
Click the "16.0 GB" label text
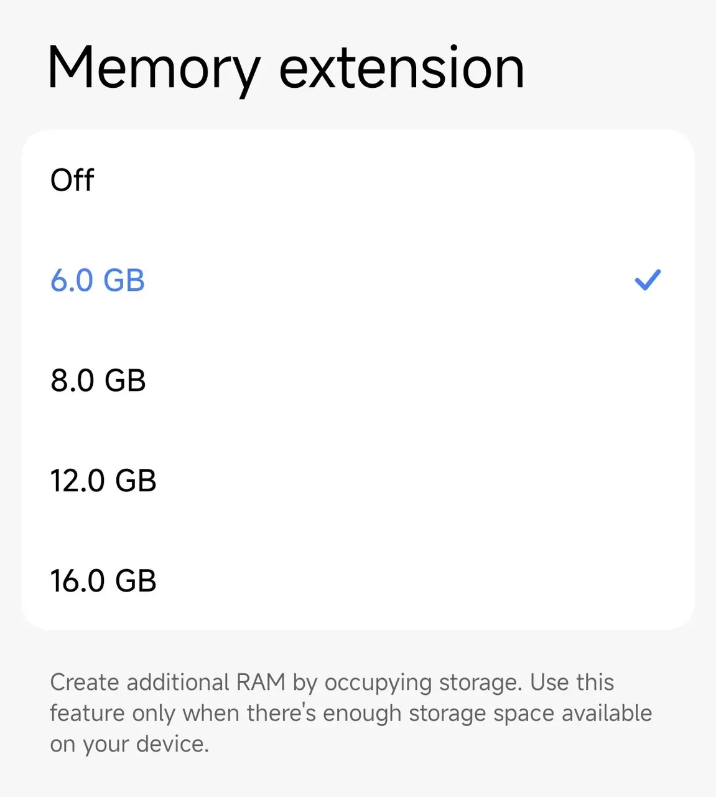pyautogui.click(x=103, y=580)
